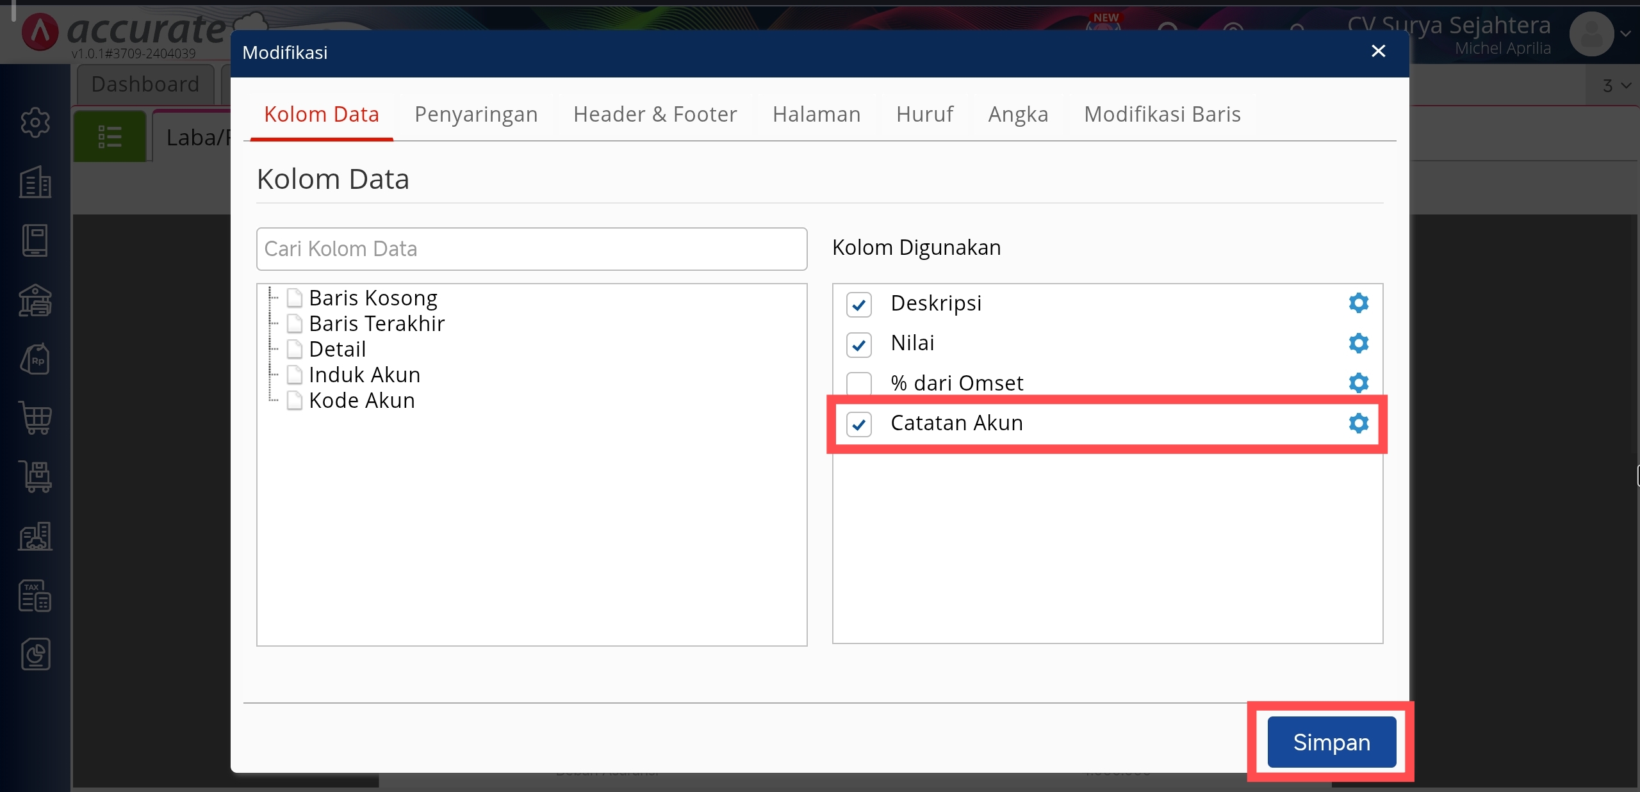
Task: Open the sidebar settings gear icon
Action: 35,122
